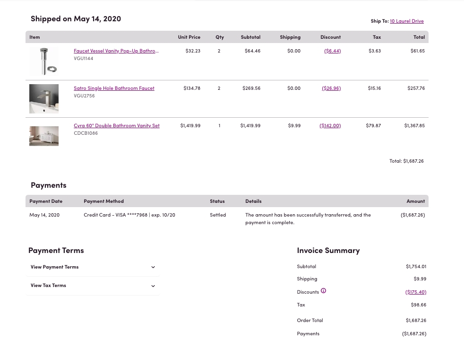Open Faucet Vessel Vanity Pop-Up product link
The height and width of the screenshot is (340, 464).
point(116,51)
